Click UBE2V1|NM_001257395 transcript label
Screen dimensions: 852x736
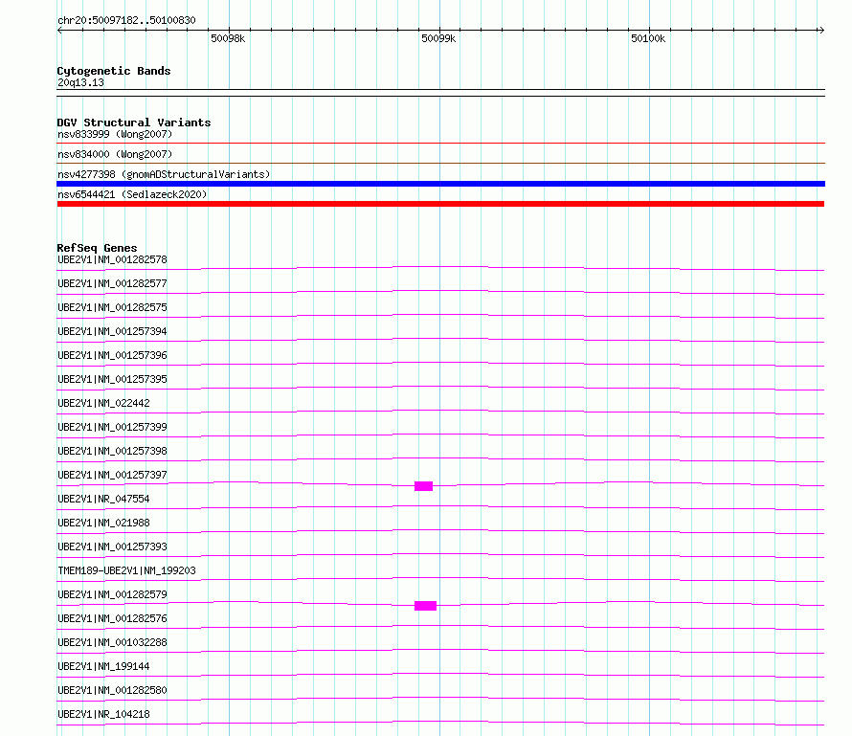click(112, 379)
